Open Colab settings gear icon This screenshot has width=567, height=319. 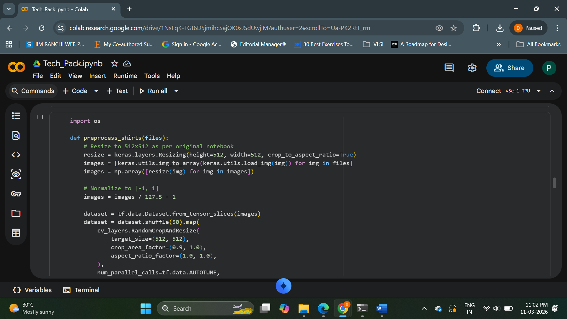[x=472, y=68]
